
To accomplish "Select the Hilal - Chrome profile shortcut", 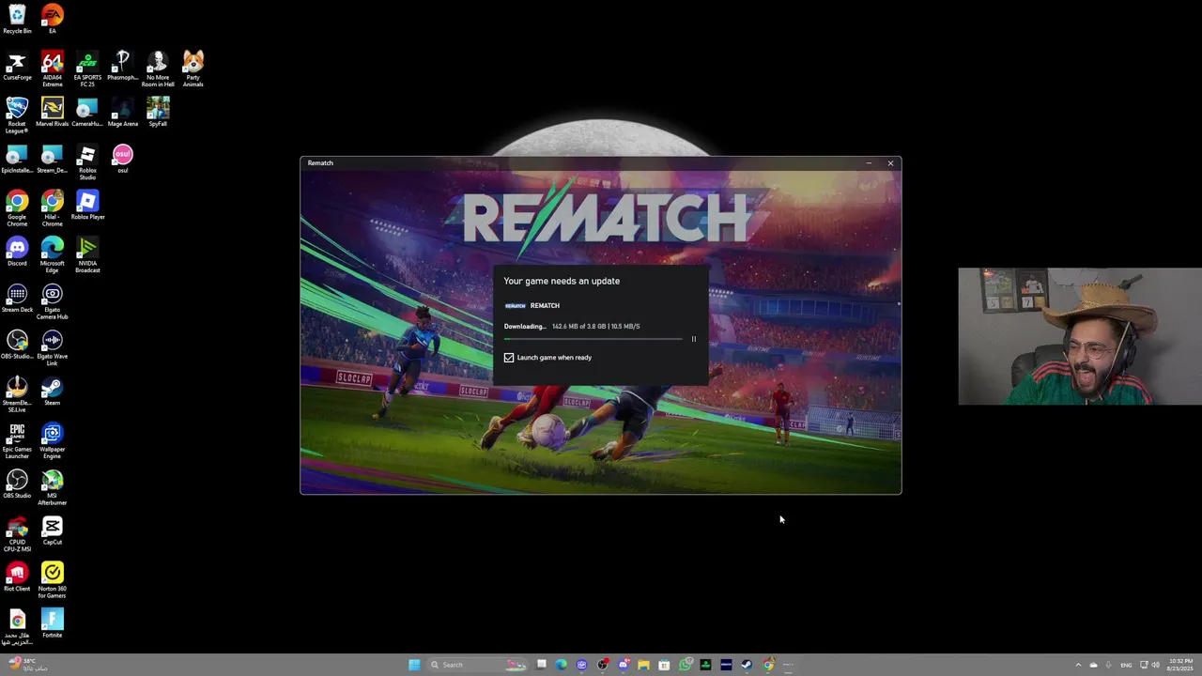I will [x=53, y=208].
